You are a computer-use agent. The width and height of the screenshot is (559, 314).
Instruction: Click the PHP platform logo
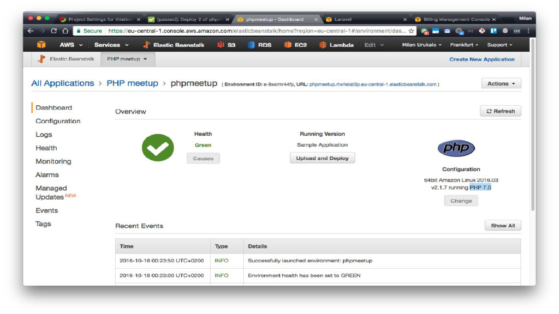[456, 148]
